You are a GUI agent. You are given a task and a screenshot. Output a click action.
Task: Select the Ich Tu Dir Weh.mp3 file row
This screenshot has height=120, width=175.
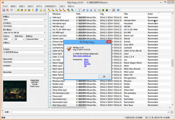pos(110,30)
